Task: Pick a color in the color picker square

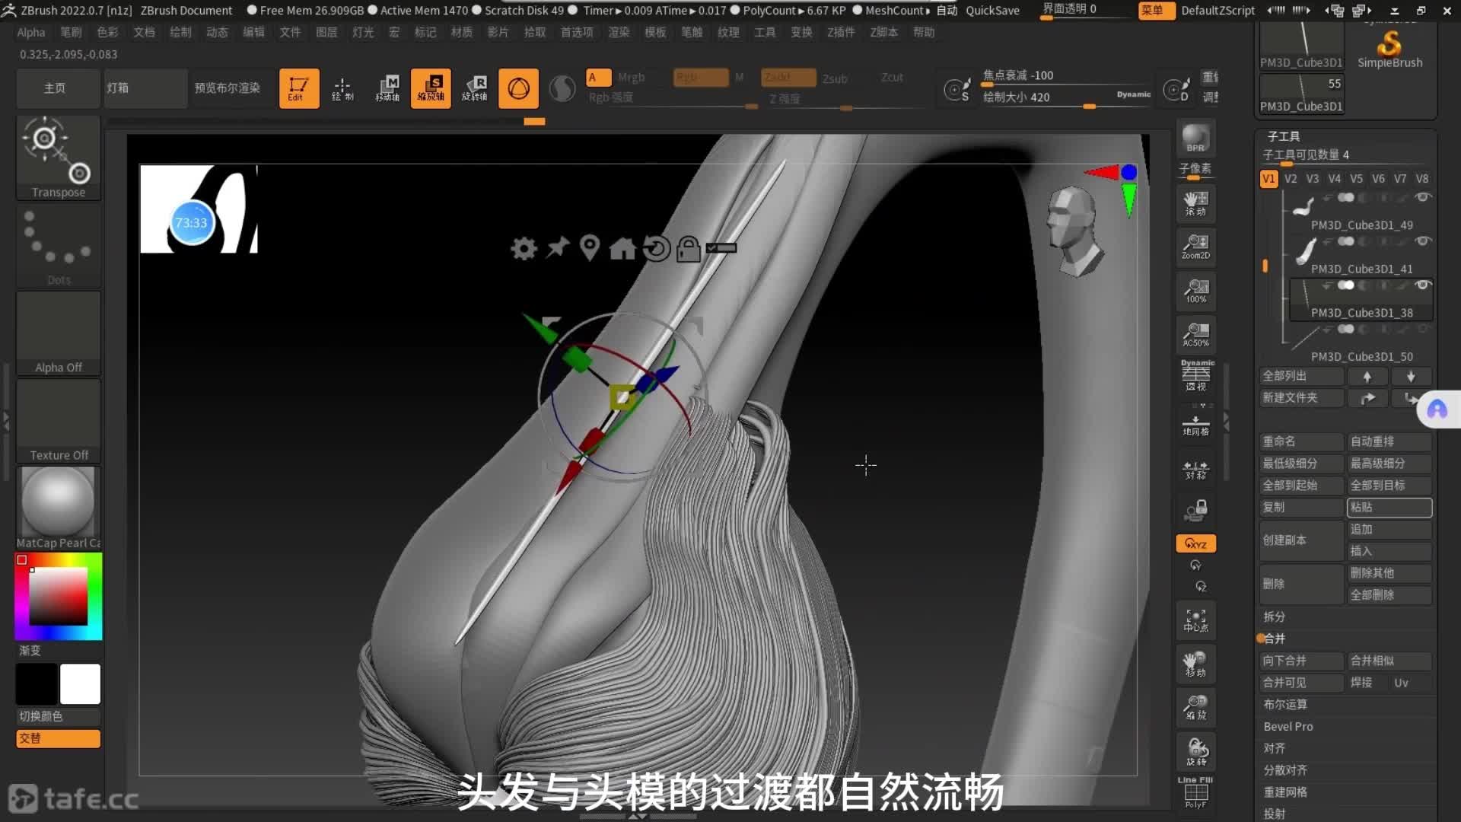Action: pos(58,596)
